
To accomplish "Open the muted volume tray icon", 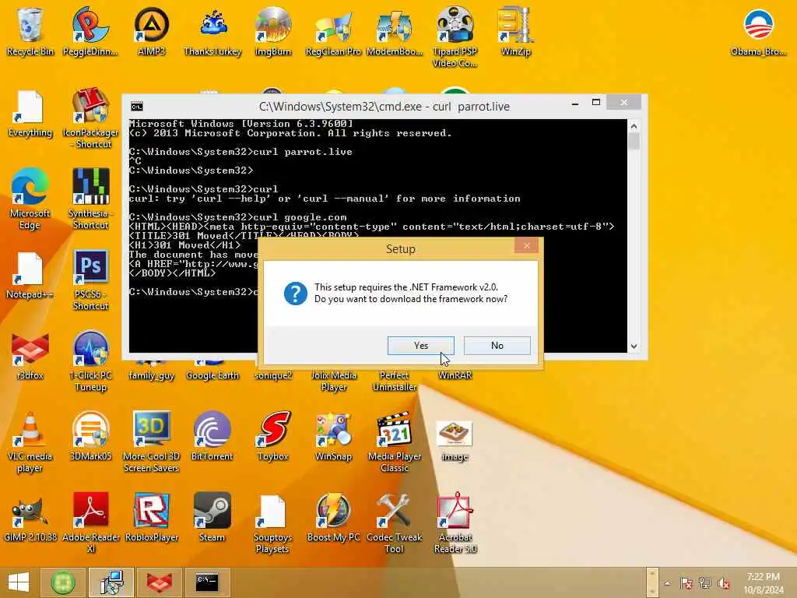I will click(x=723, y=583).
